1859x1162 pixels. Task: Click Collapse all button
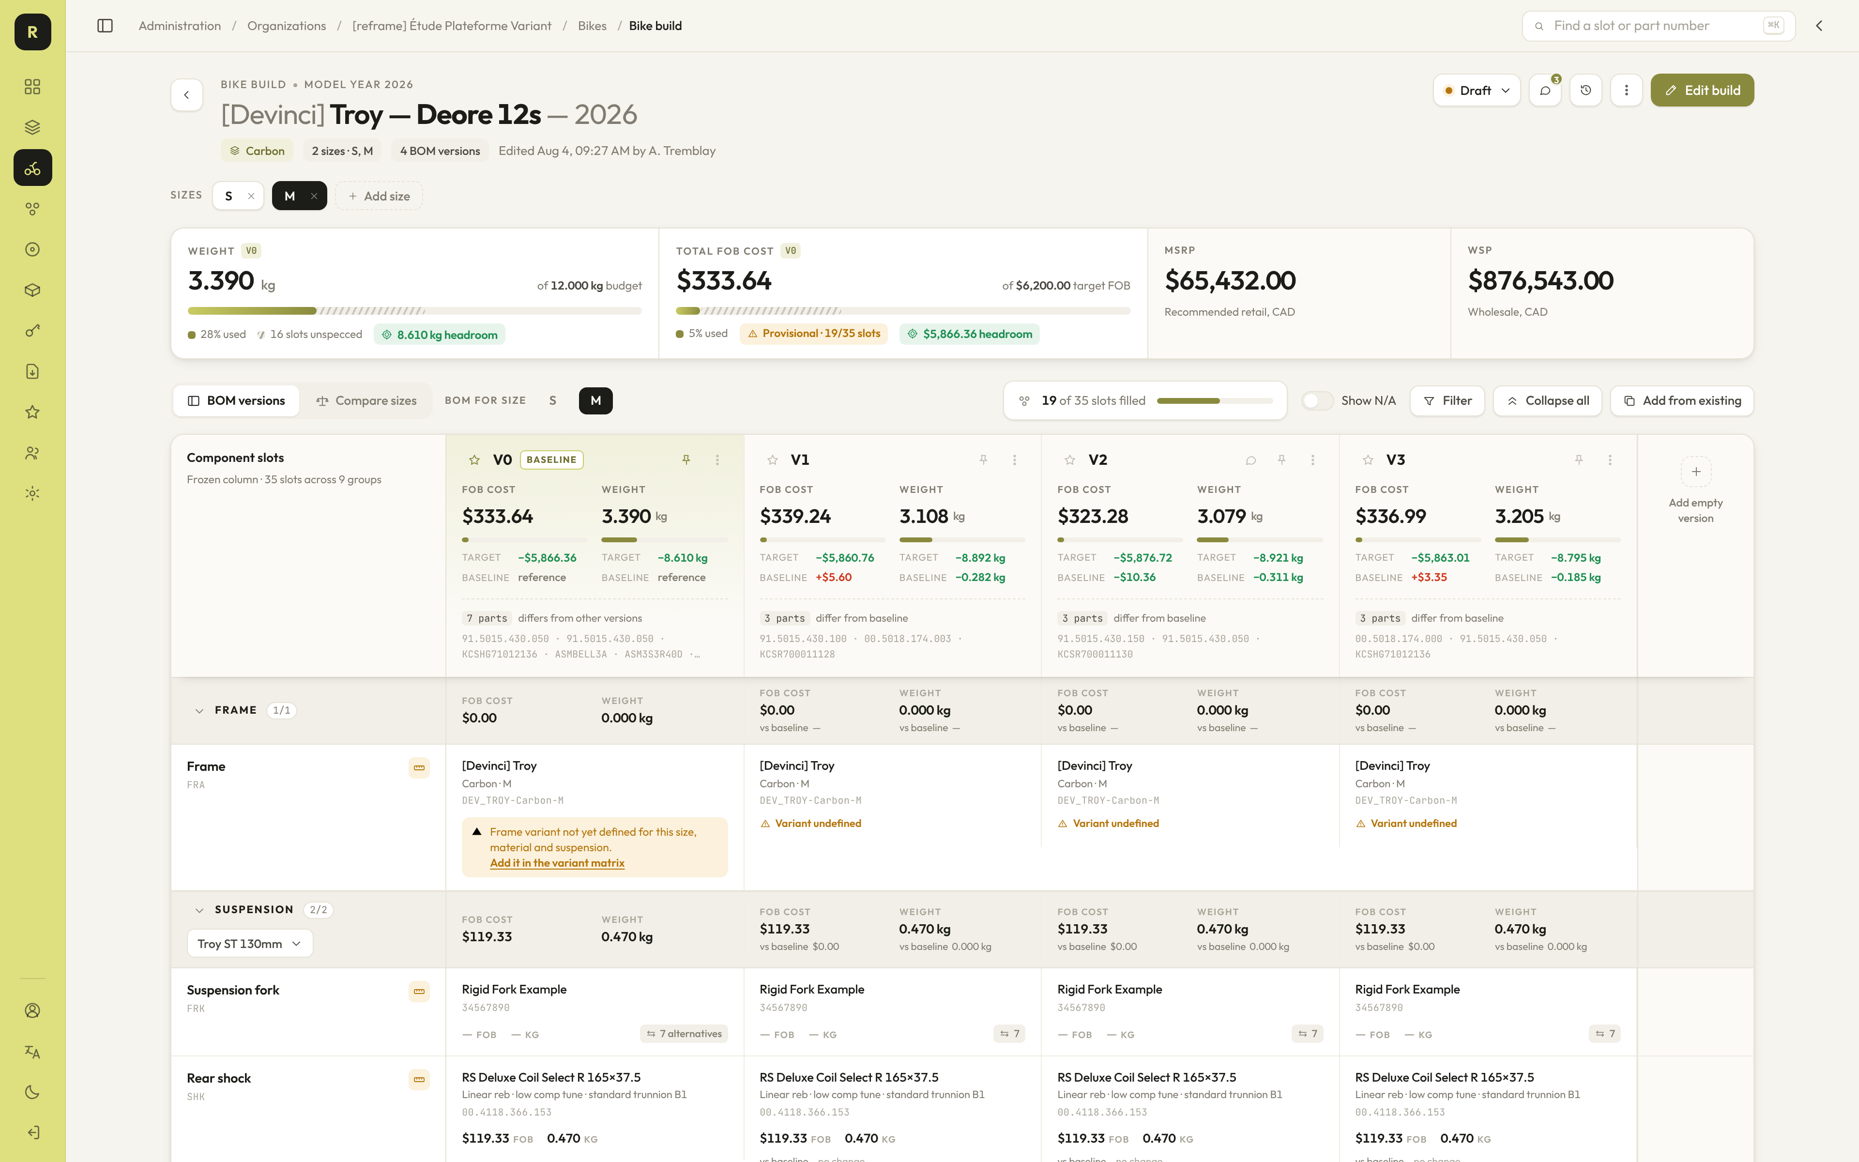(x=1547, y=400)
